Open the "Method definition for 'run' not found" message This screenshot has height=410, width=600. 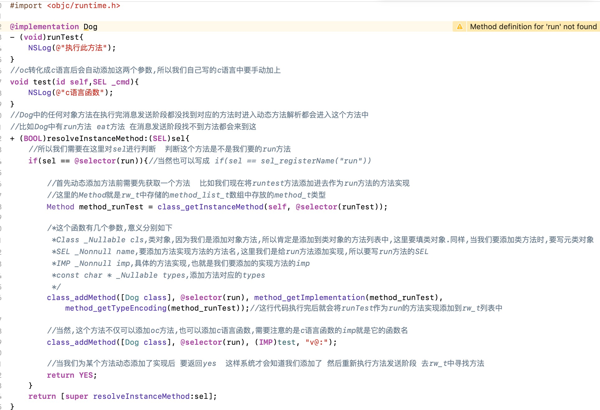[x=533, y=27]
